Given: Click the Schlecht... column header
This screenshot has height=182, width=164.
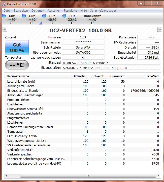Looking at the screenshot, I should (99, 76).
